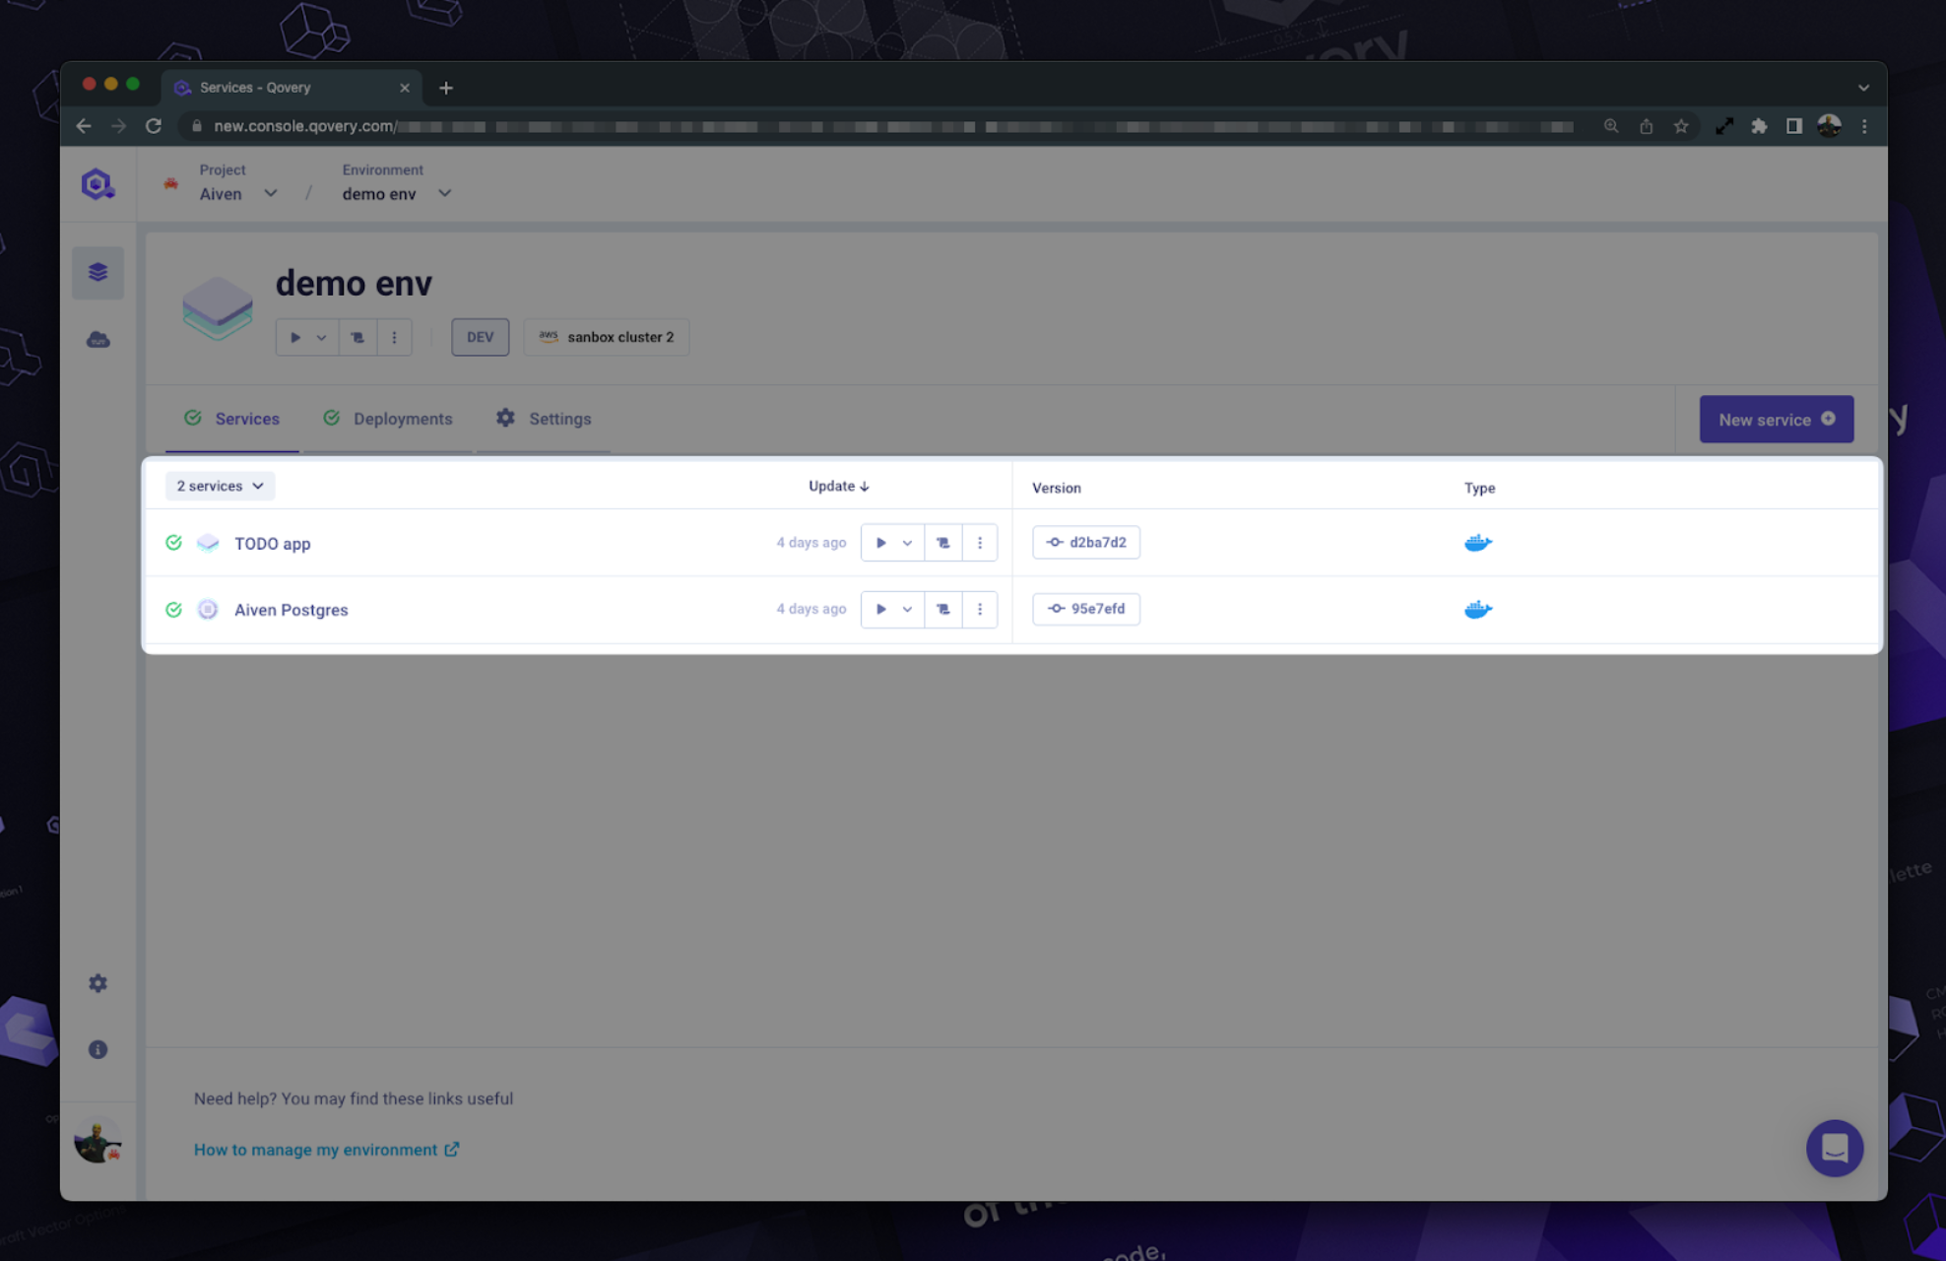Open the Chrome three-dots menu
Image resolution: width=1946 pixels, height=1261 pixels.
[1863, 126]
